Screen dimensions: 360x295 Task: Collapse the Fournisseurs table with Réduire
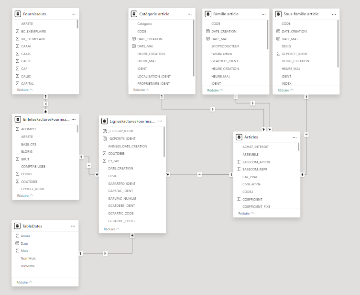(25, 90)
